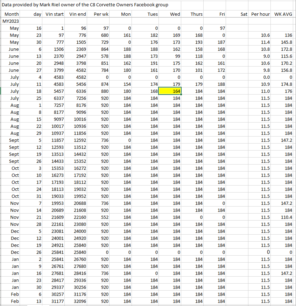Click the "Vin end" header cell
Image resolution: width=296 pixels, height=306 pixels.
pos(78,14)
